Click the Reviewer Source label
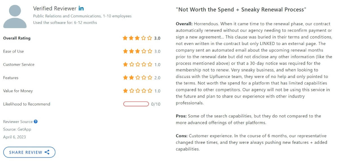Screen dimensions: 338x161 coord(18,122)
